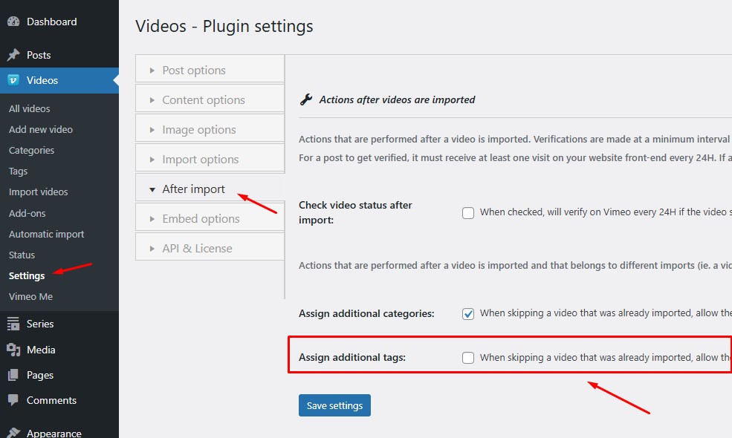This screenshot has height=438, width=732.
Task: Click the Dashboard gauge icon
Action: tap(13, 22)
